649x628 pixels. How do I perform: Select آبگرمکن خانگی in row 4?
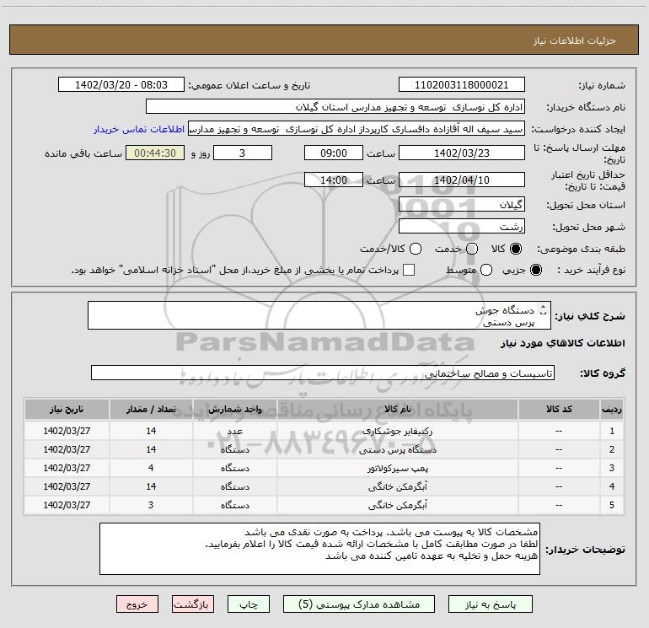397,487
